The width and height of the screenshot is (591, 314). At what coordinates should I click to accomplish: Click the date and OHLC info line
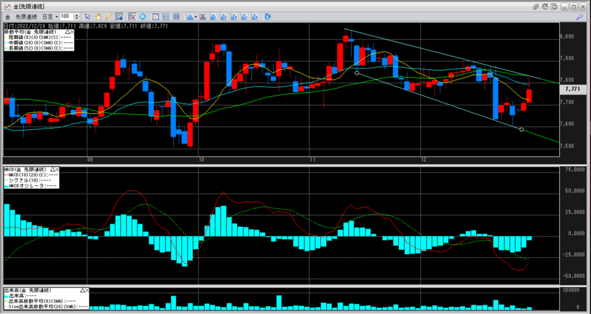(x=86, y=26)
